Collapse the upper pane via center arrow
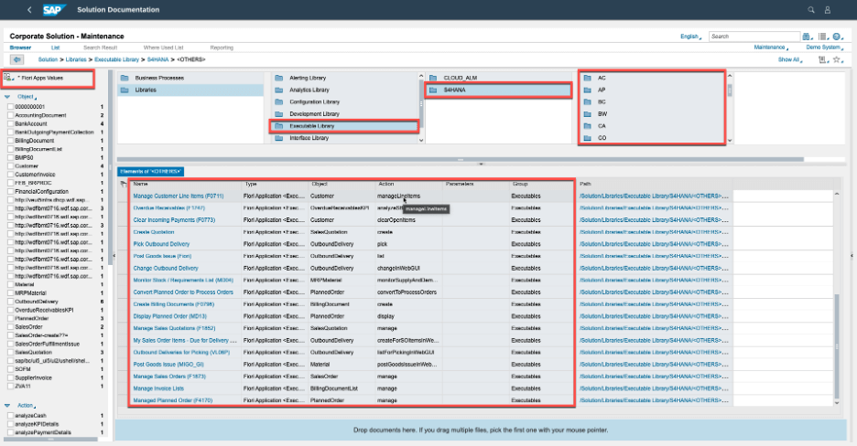The width and height of the screenshot is (857, 446). coord(481,164)
